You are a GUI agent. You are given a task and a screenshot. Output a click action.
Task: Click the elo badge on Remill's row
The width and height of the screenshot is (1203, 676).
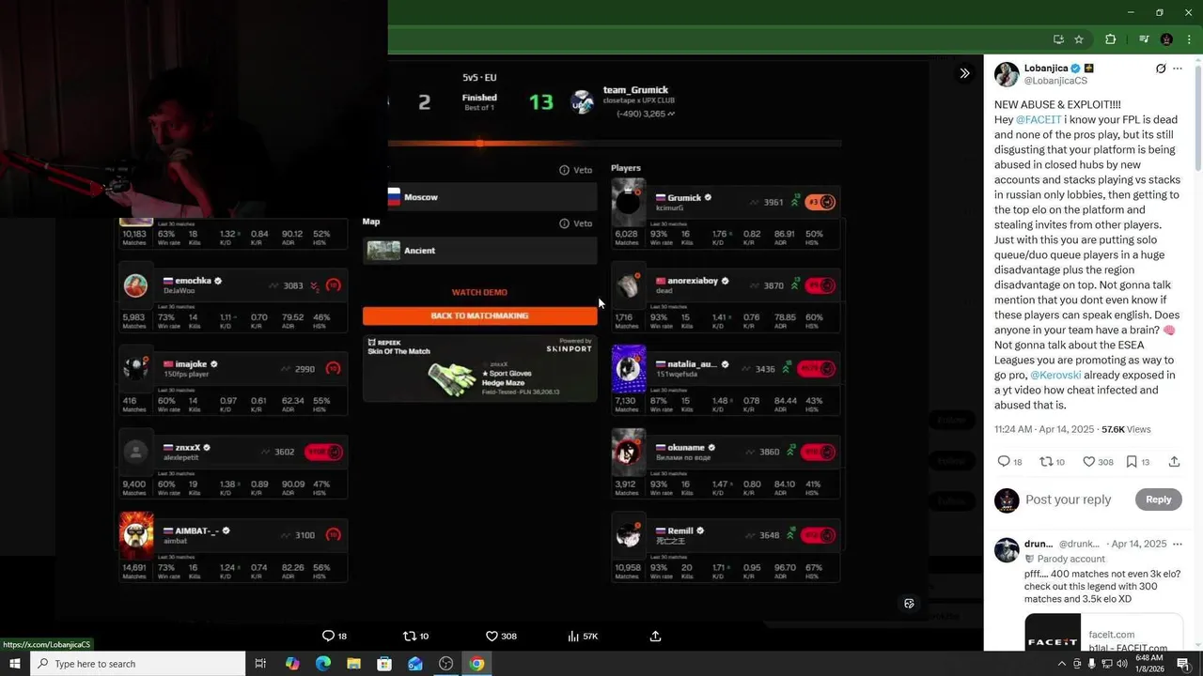click(816, 535)
